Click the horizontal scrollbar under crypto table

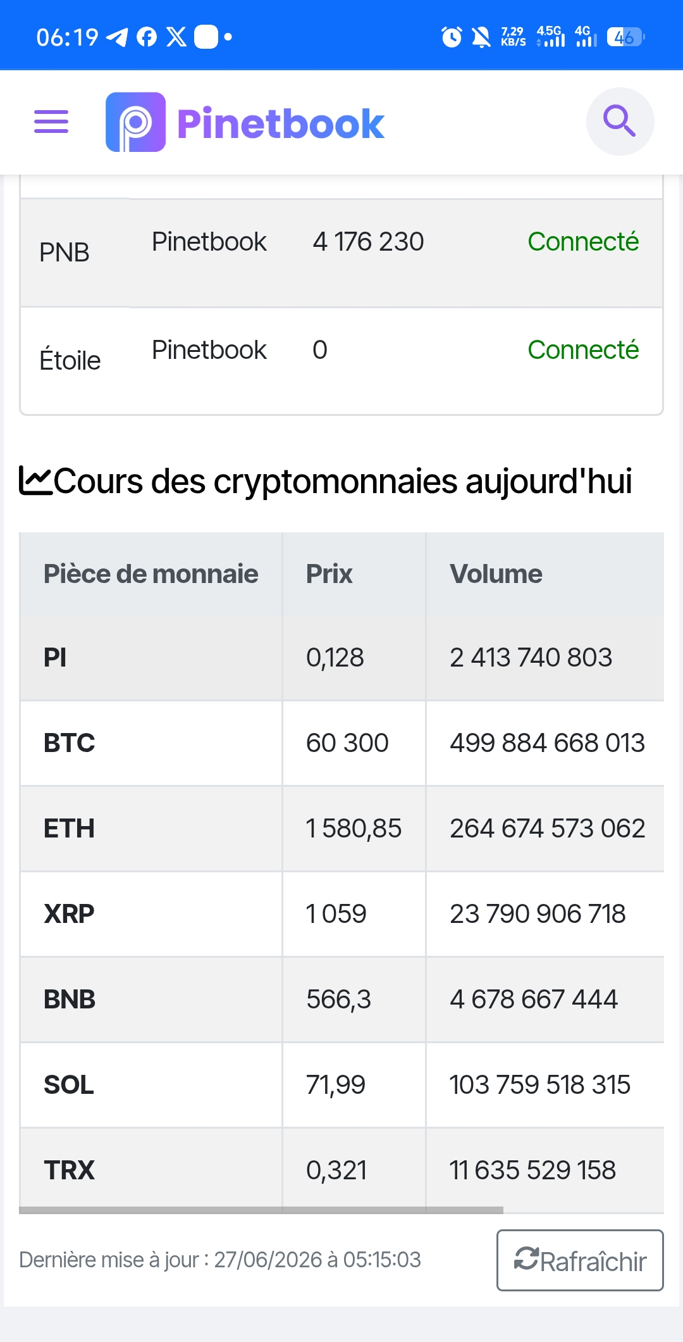[261, 1210]
